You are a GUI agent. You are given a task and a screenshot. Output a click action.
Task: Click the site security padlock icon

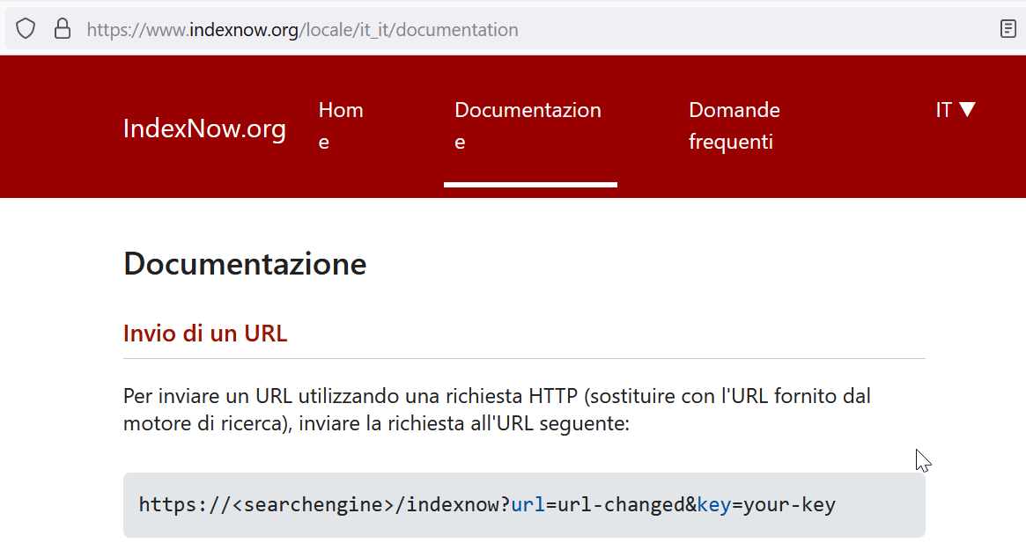pos(63,29)
